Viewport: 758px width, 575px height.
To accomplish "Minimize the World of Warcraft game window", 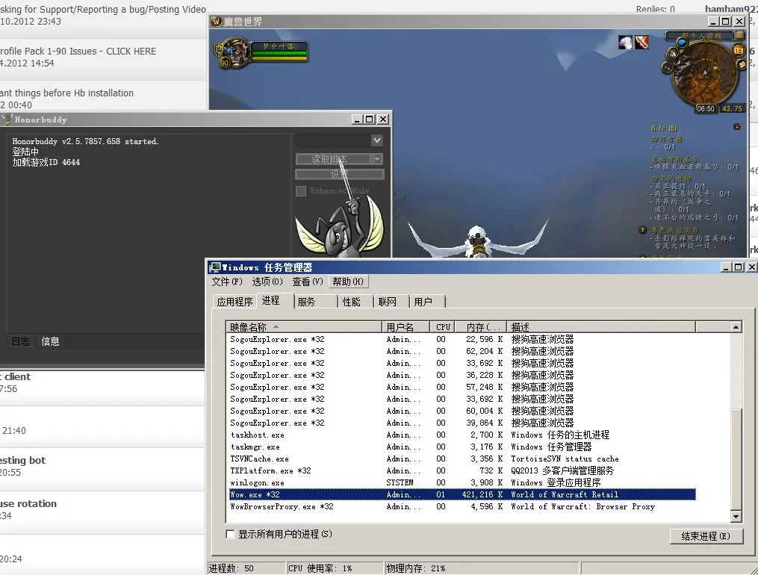I will click(713, 22).
